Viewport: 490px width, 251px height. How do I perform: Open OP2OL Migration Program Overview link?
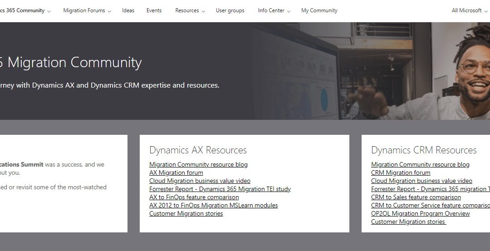tap(420, 213)
